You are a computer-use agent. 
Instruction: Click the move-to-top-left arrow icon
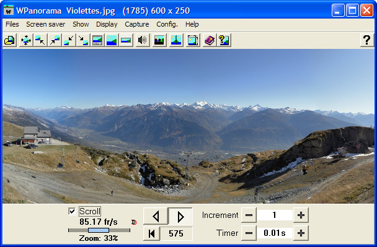pyautogui.click(x=40, y=40)
